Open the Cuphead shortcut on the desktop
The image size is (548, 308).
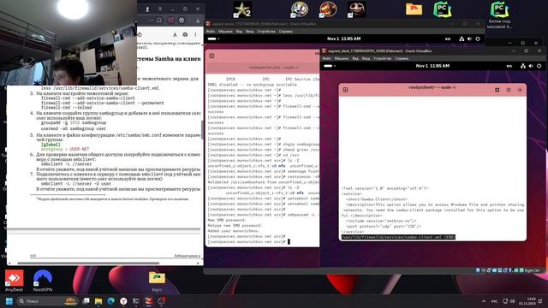tap(300, 9)
